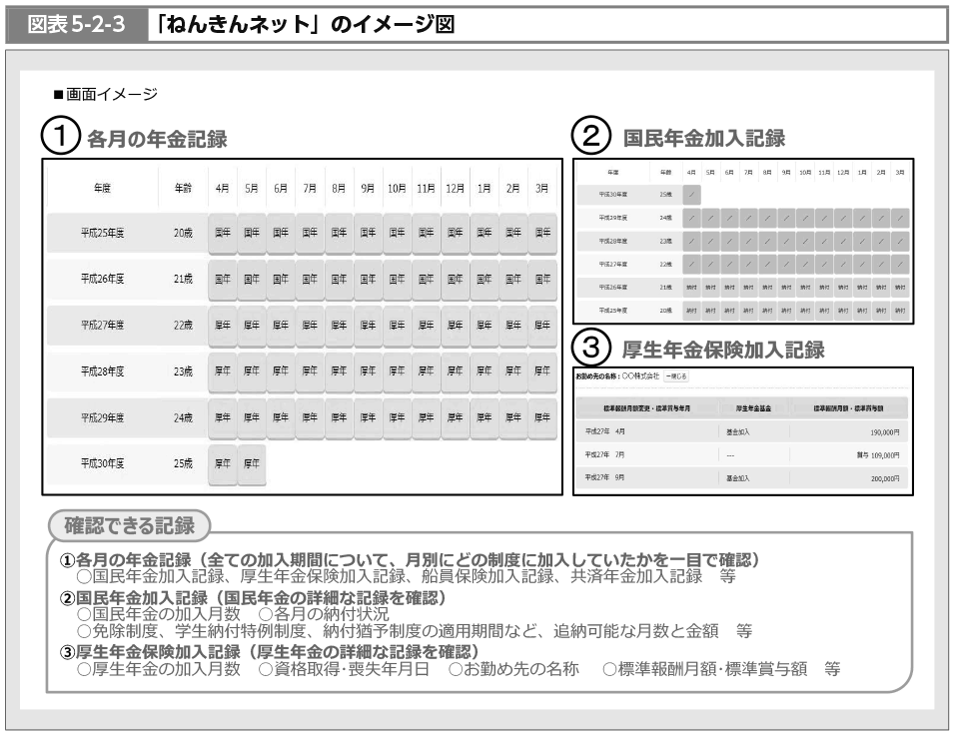
Task: Select 厚年 cell for 平成30年度 5月
Action: 252,463
